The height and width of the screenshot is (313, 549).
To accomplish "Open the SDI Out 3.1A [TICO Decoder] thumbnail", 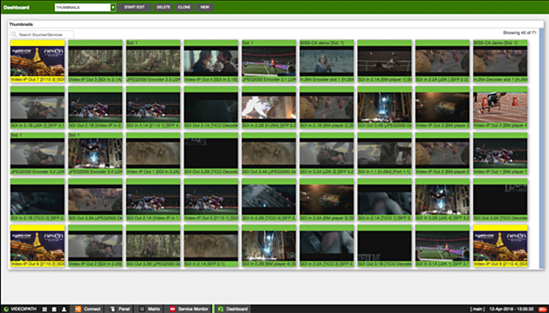I will click(x=211, y=107).
